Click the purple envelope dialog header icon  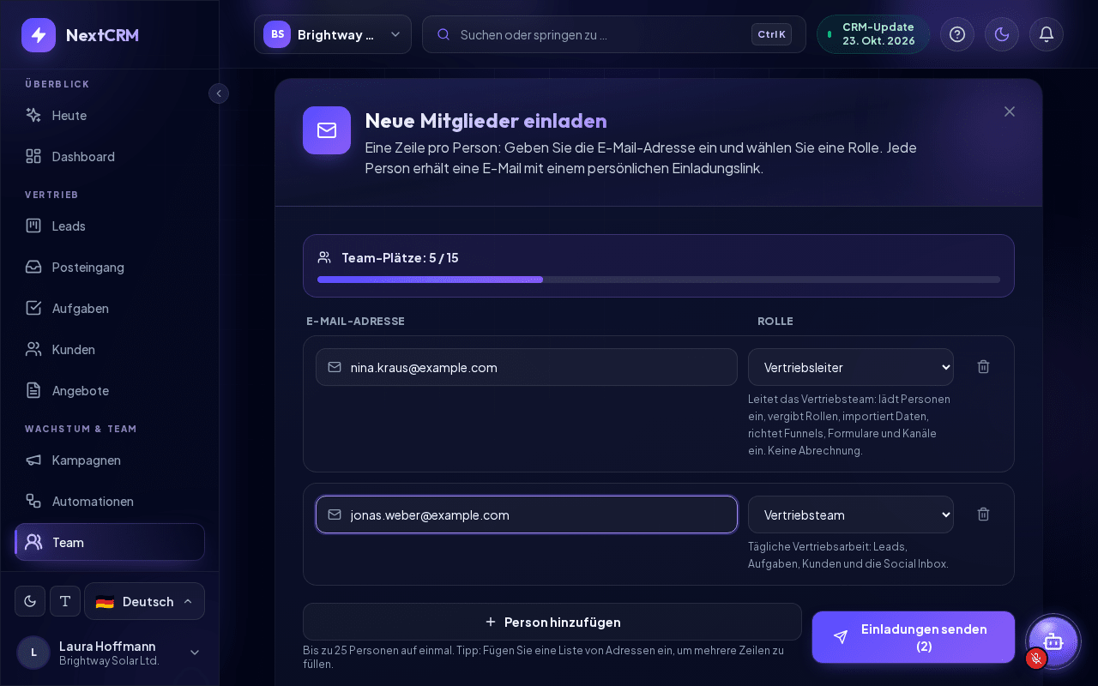pos(327,130)
